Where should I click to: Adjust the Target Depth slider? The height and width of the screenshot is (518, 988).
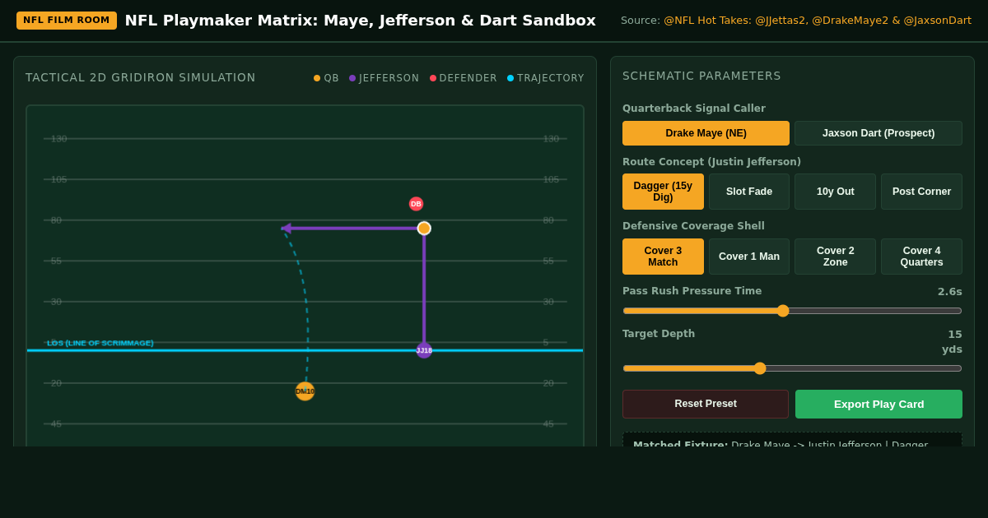point(792,368)
